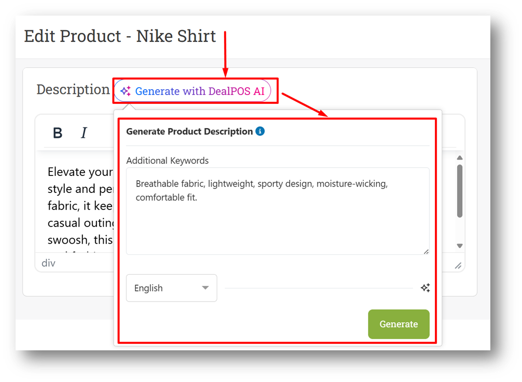Open Generate with DealPOS AI popup

(x=192, y=91)
